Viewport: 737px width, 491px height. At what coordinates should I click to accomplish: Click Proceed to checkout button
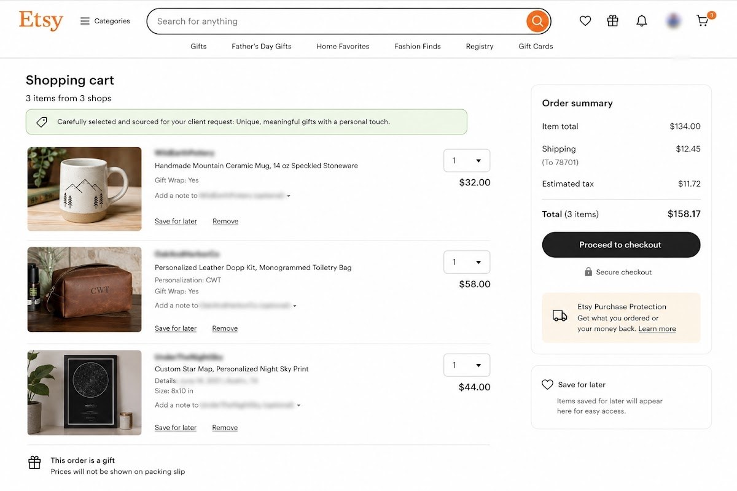621,245
